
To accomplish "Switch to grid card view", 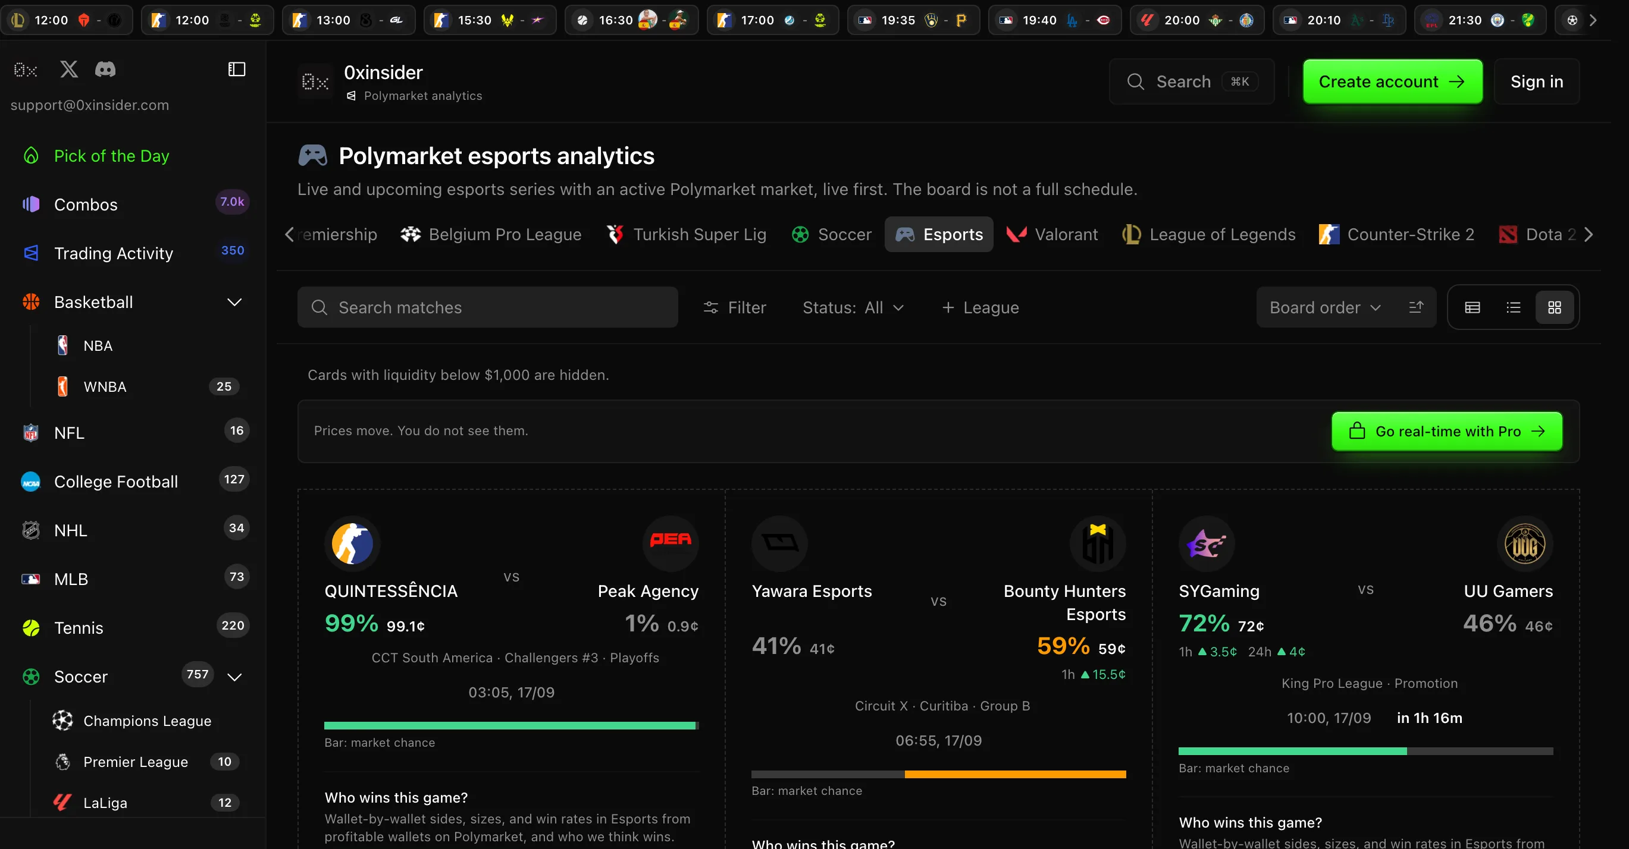I will (1555, 307).
